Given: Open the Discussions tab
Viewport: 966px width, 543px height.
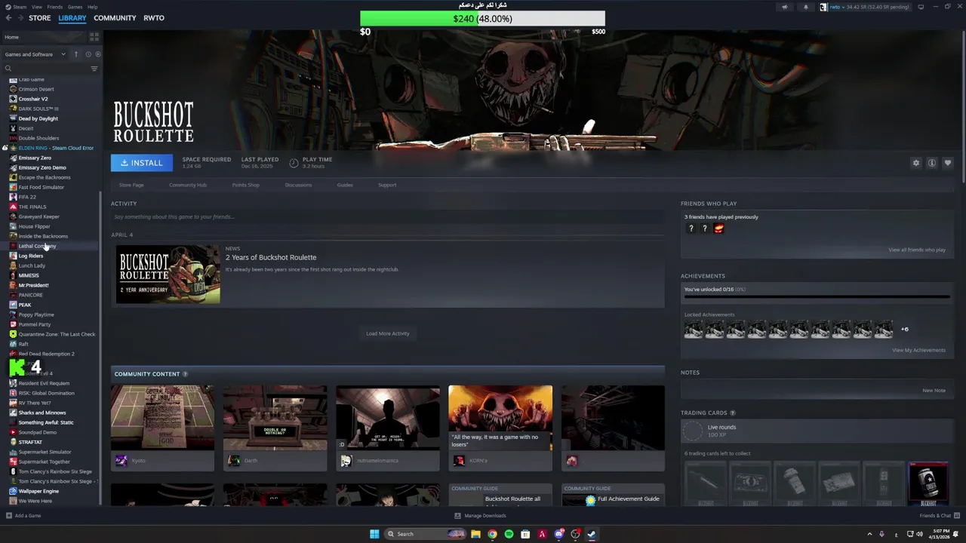Looking at the screenshot, I should point(298,185).
